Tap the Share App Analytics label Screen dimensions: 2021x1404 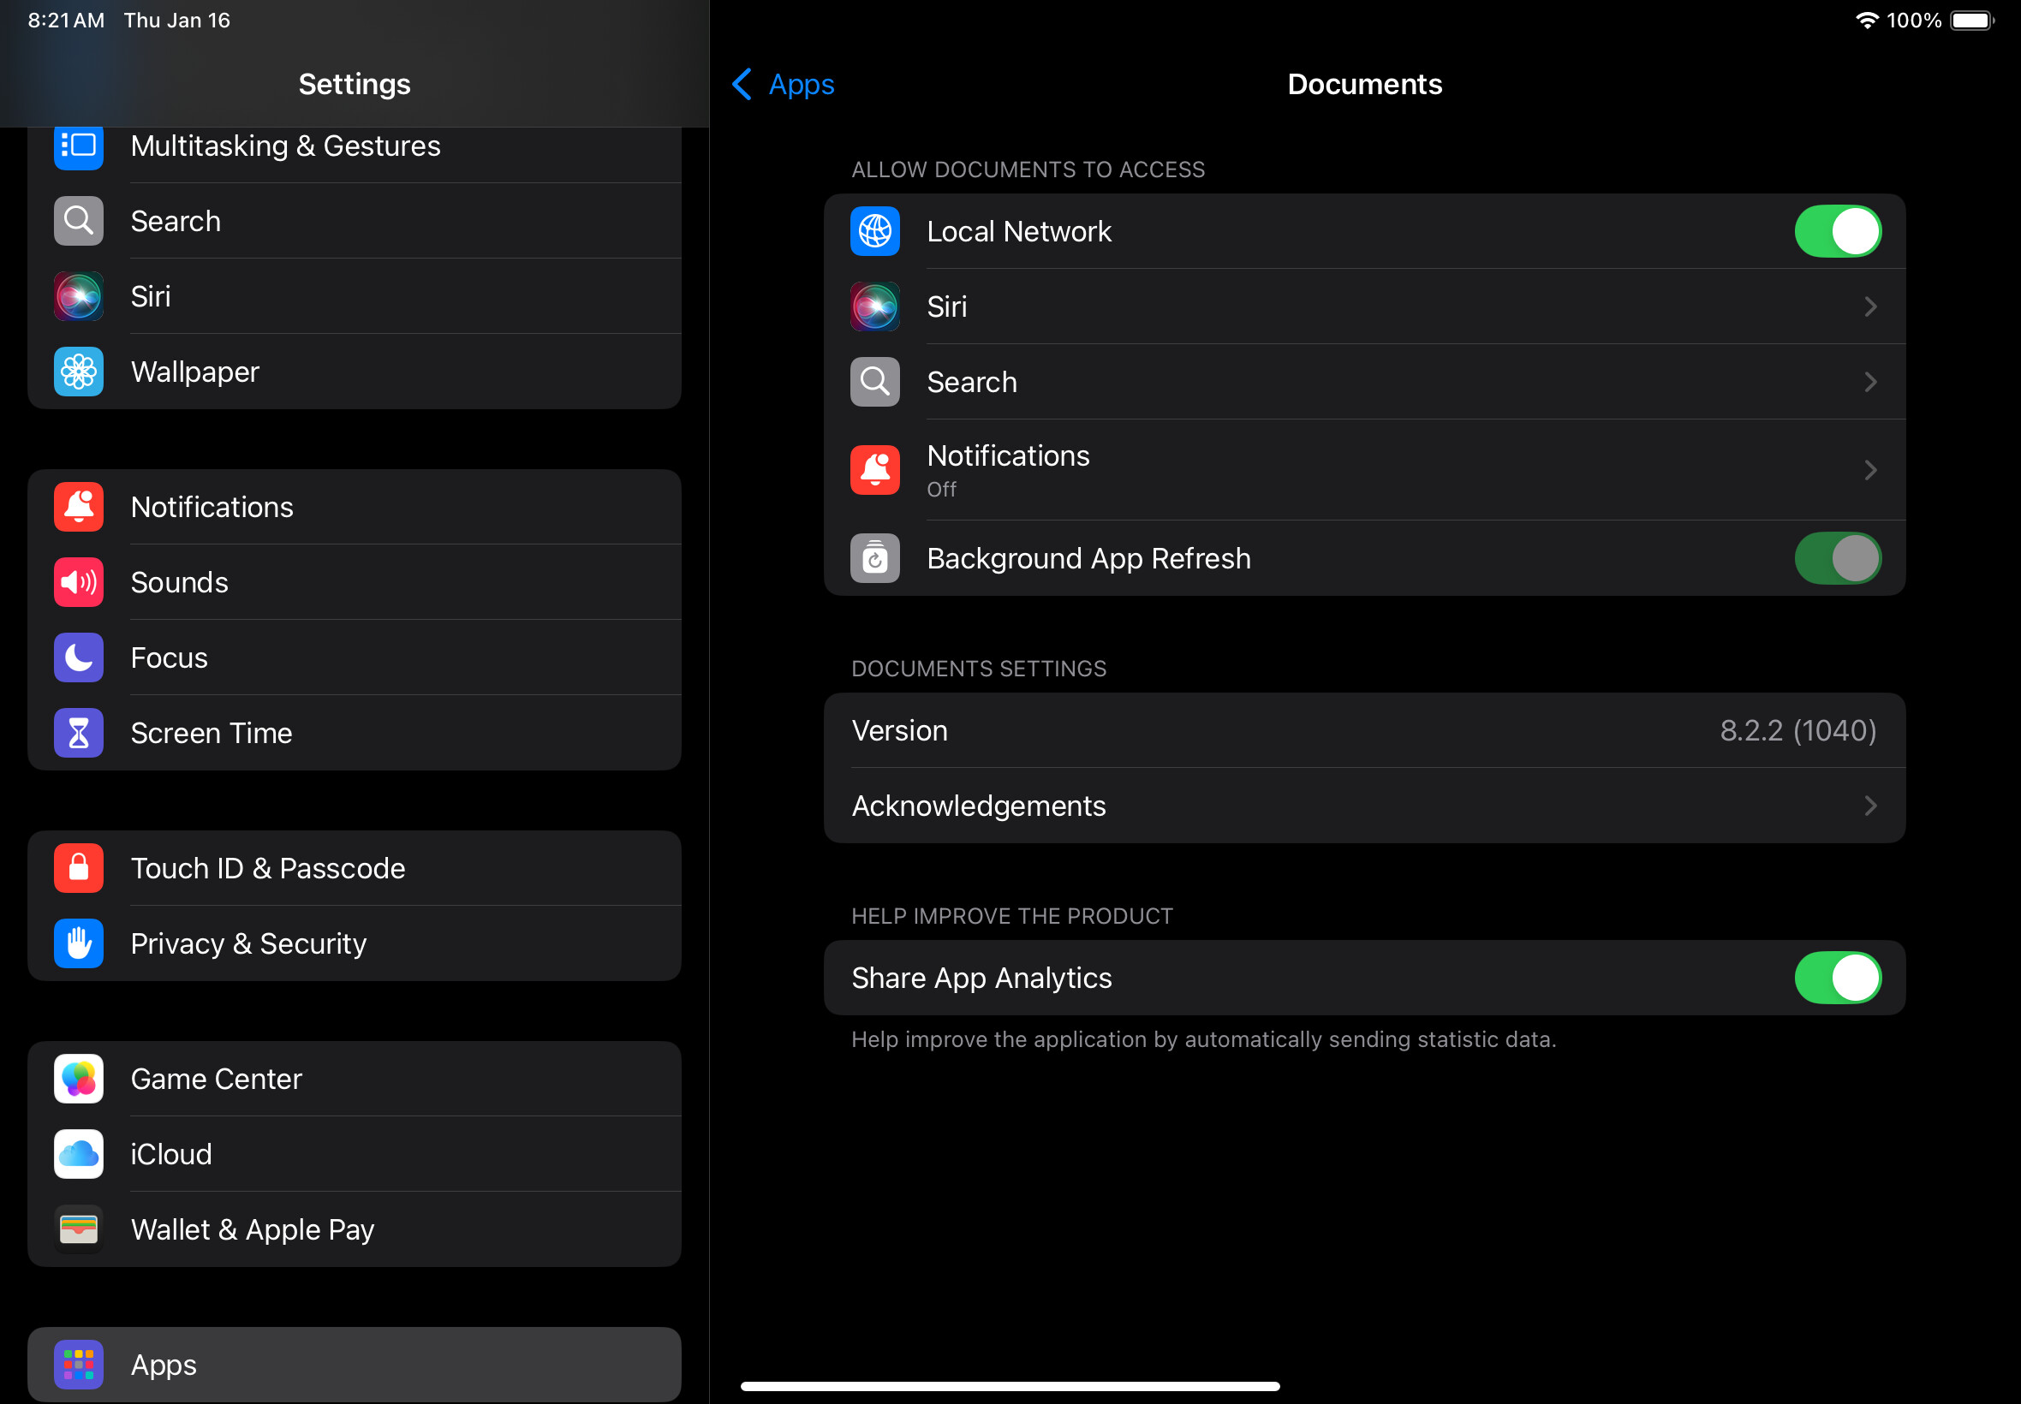pyautogui.click(x=981, y=979)
